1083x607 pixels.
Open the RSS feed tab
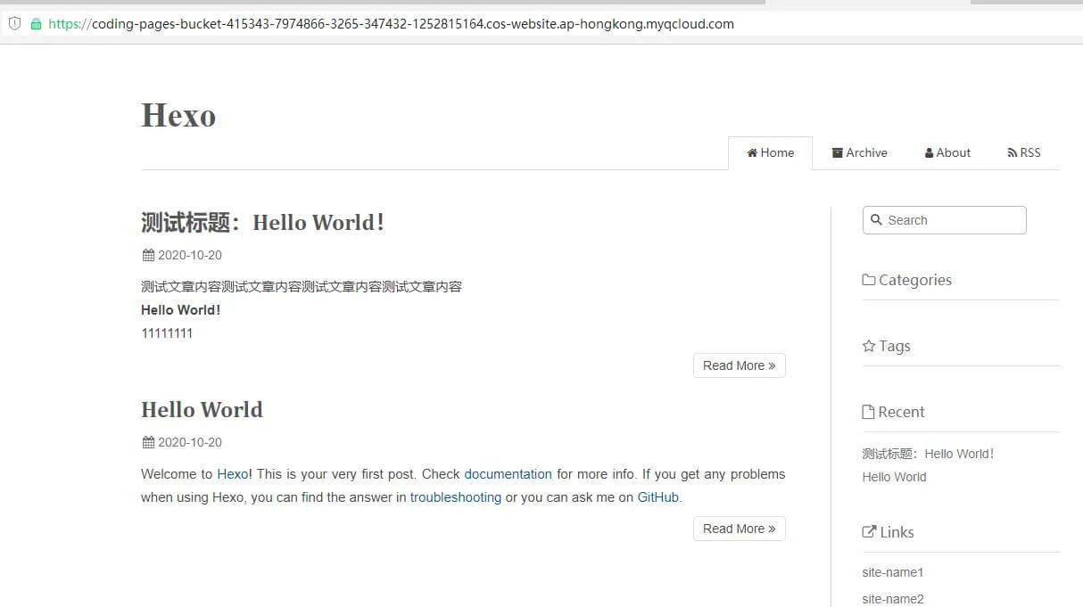tap(1024, 152)
